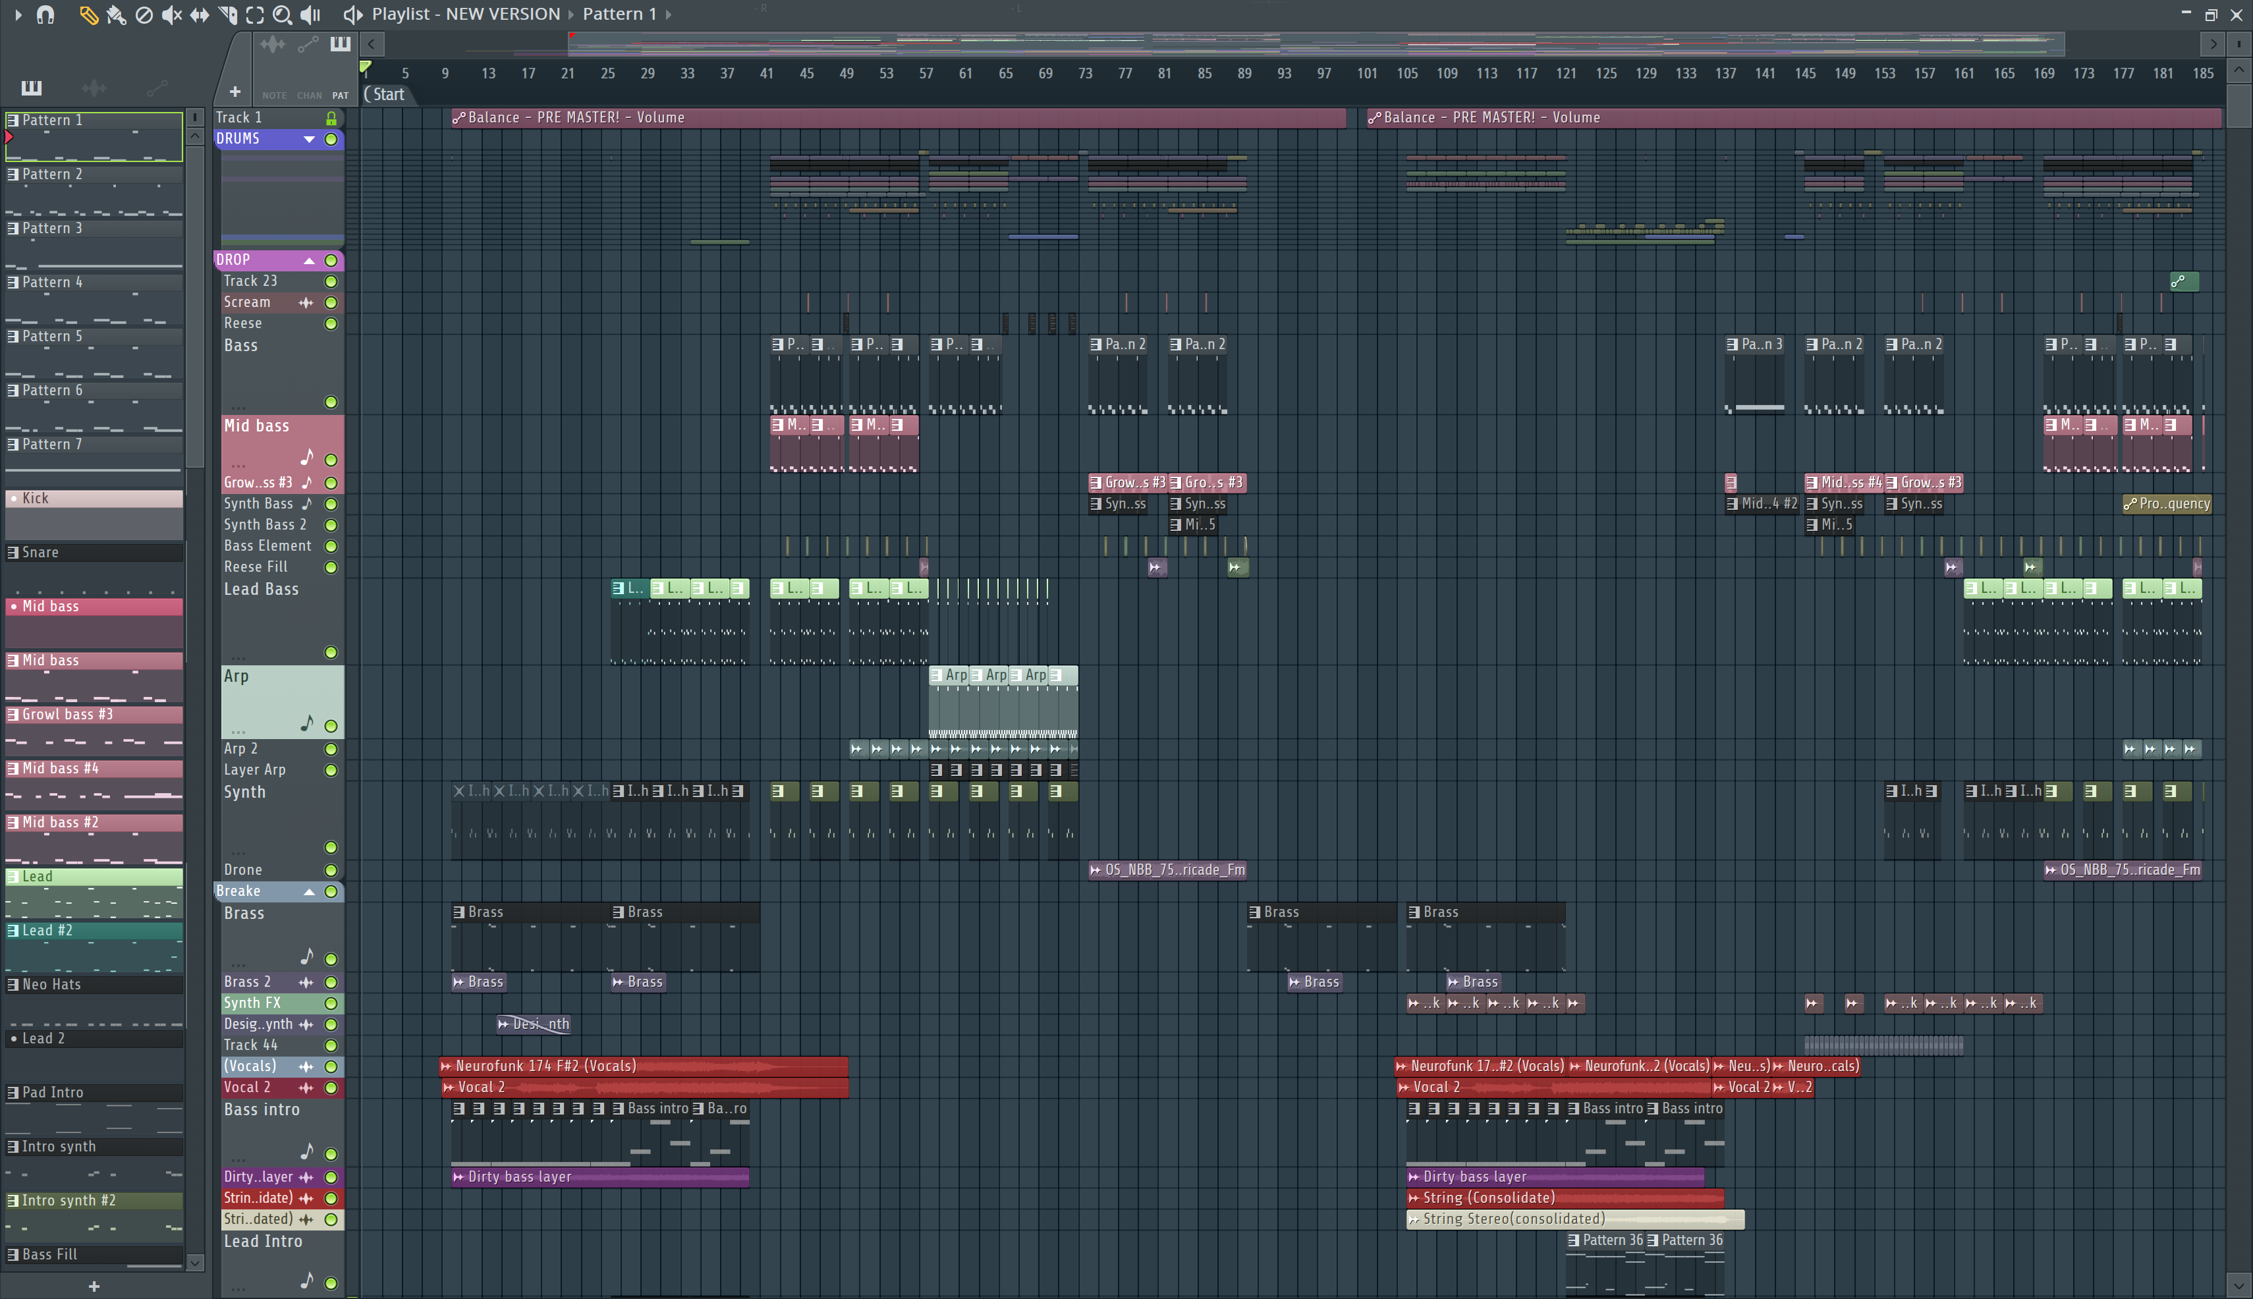This screenshot has width=2253, height=1299.
Task: Click Pattern 1 in title breadcrumb
Action: [619, 14]
